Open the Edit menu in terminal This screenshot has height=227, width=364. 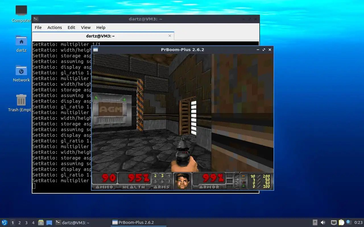(x=71, y=28)
